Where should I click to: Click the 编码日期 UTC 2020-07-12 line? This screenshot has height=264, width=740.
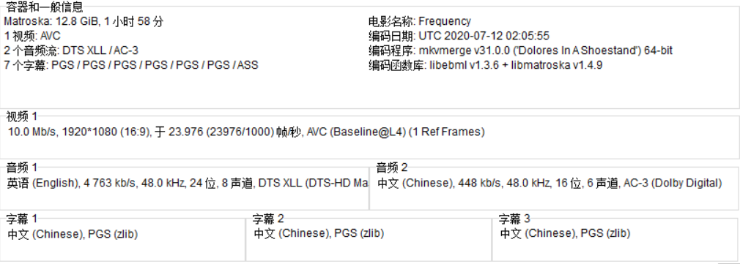pos(459,37)
